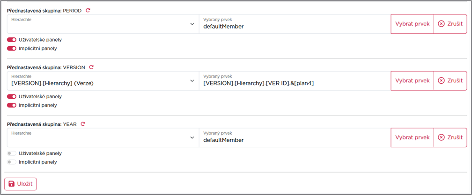Viewport: 472px width, 195px height.
Task: Enable Uživatelské panely for YEAR group
Action: (12, 153)
